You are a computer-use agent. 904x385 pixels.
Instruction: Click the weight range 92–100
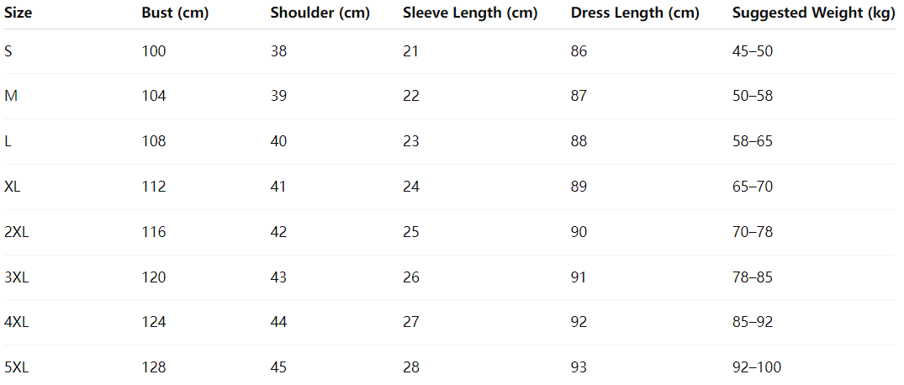coord(757,367)
